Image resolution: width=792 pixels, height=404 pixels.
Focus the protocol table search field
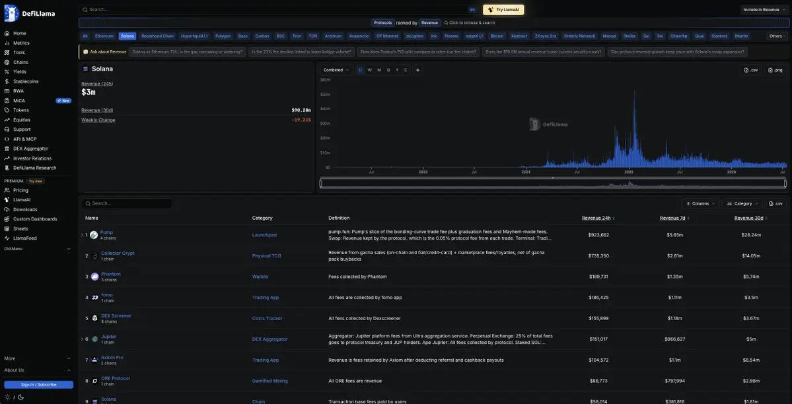pyautogui.click(x=127, y=203)
